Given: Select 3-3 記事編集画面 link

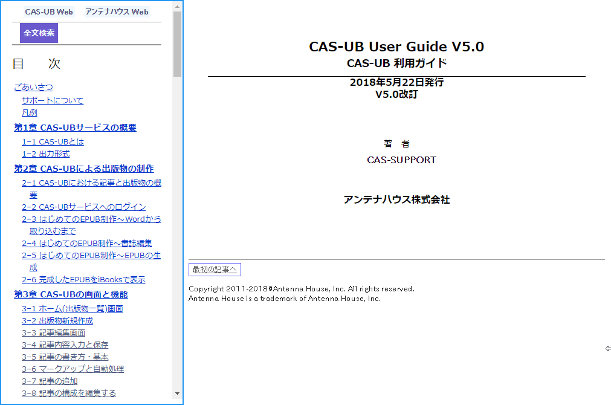Looking at the screenshot, I should pyautogui.click(x=53, y=333).
